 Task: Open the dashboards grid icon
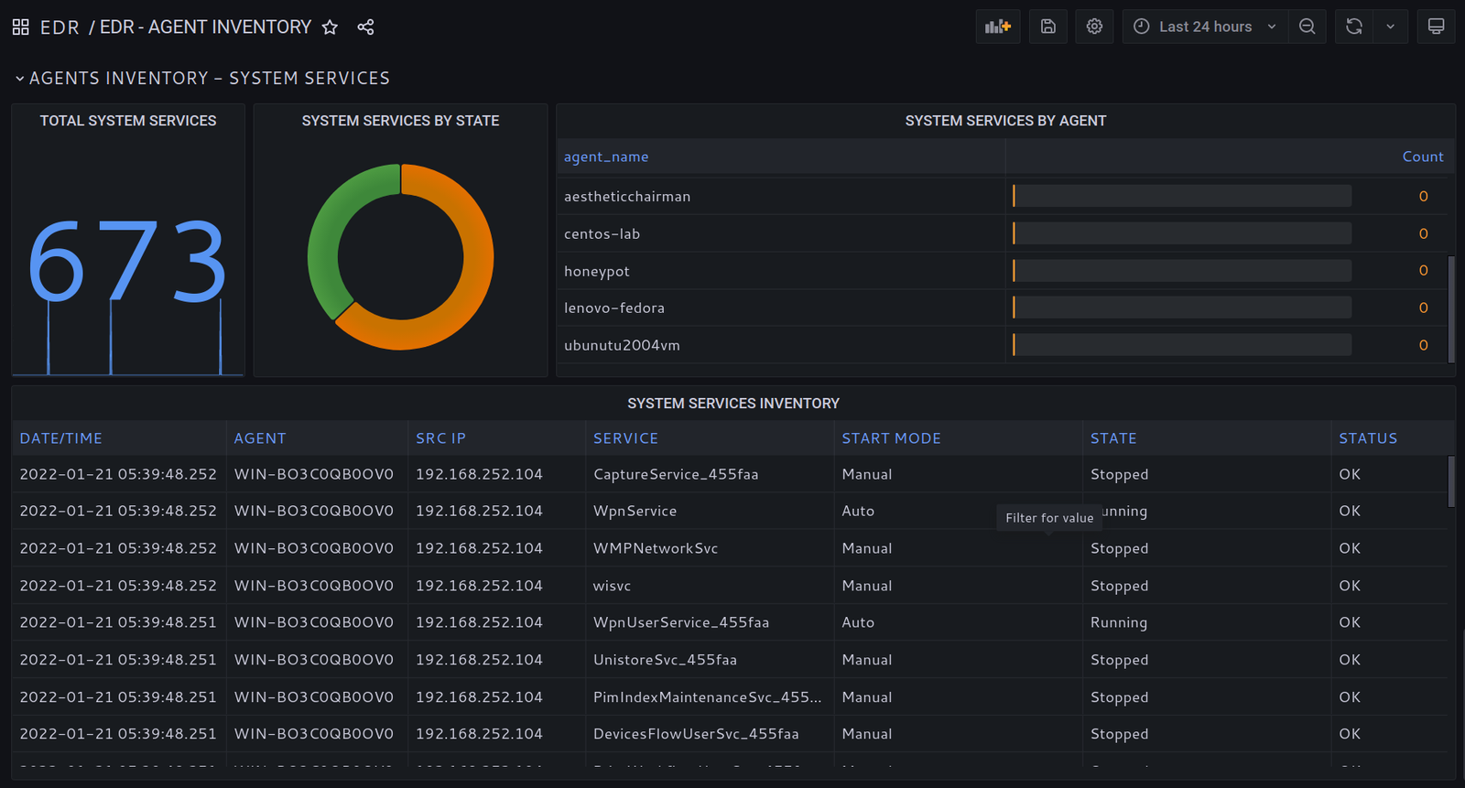pos(20,27)
